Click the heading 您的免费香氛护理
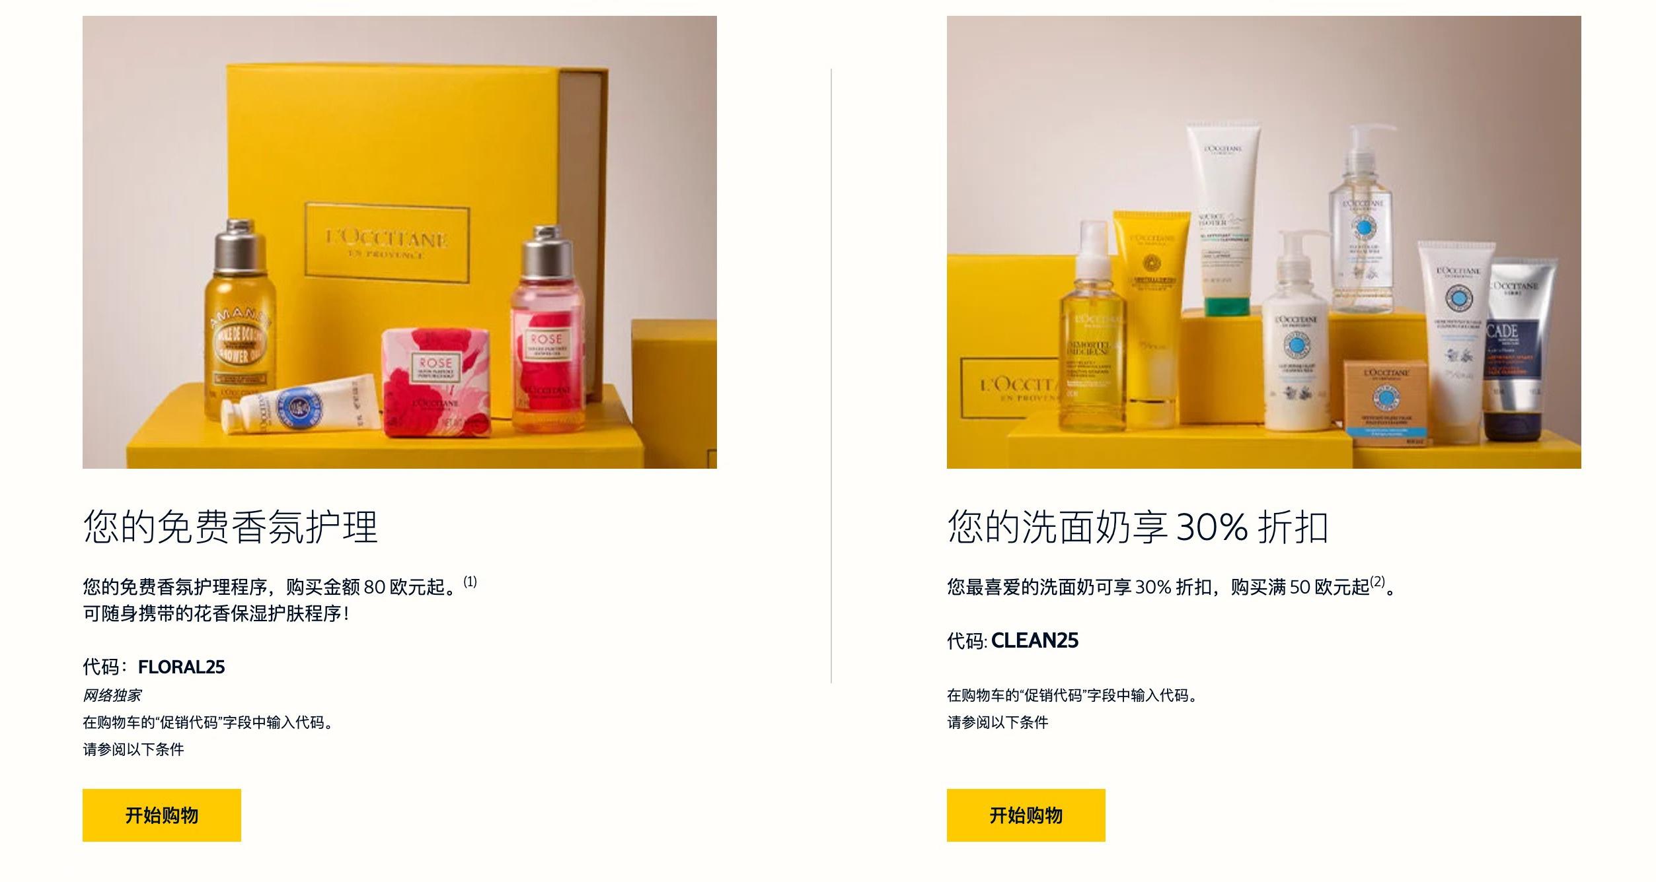 click(x=231, y=527)
